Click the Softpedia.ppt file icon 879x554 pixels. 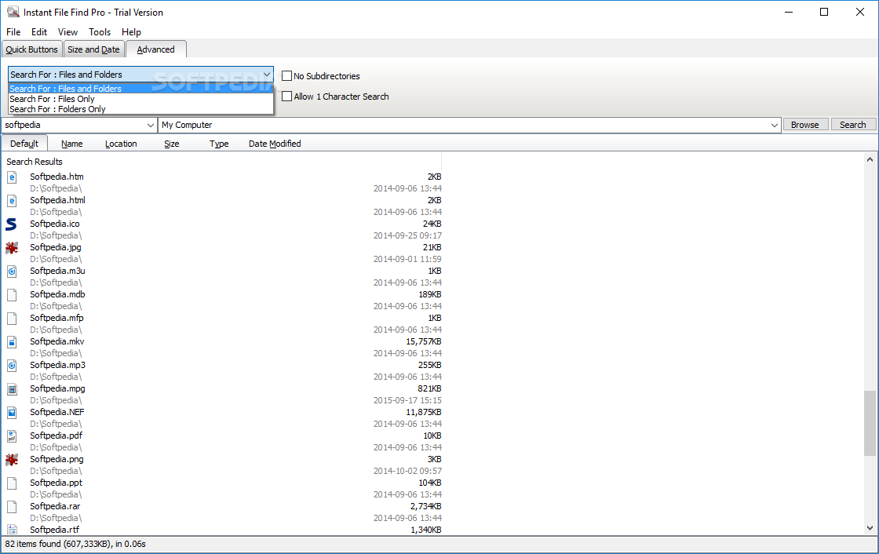coord(12,483)
